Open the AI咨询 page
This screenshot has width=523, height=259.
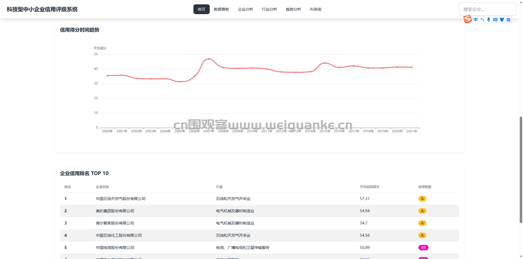[x=315, y=9]
